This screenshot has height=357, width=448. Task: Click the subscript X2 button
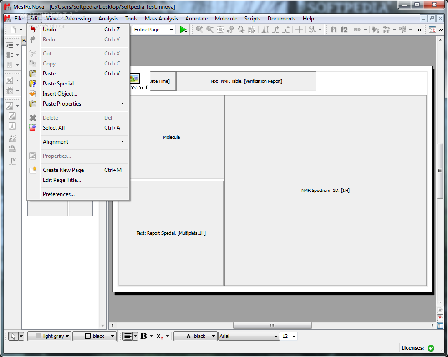[x=159, y=336]
